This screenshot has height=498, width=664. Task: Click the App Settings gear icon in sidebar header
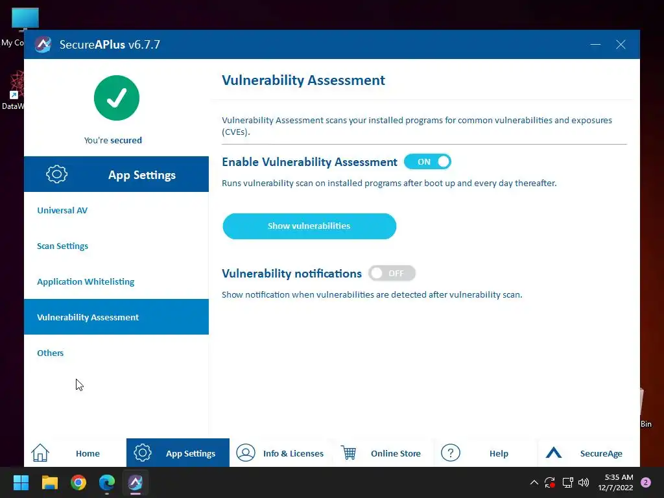point(57,174)
